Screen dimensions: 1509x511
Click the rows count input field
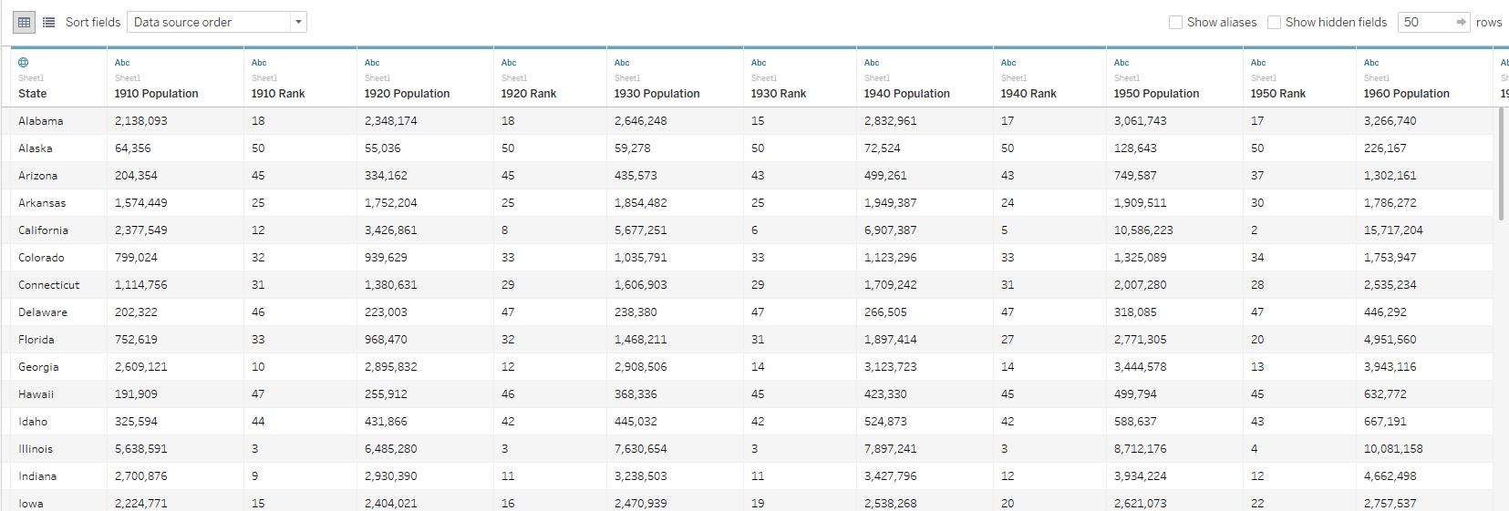click(x=1424, y=22)
